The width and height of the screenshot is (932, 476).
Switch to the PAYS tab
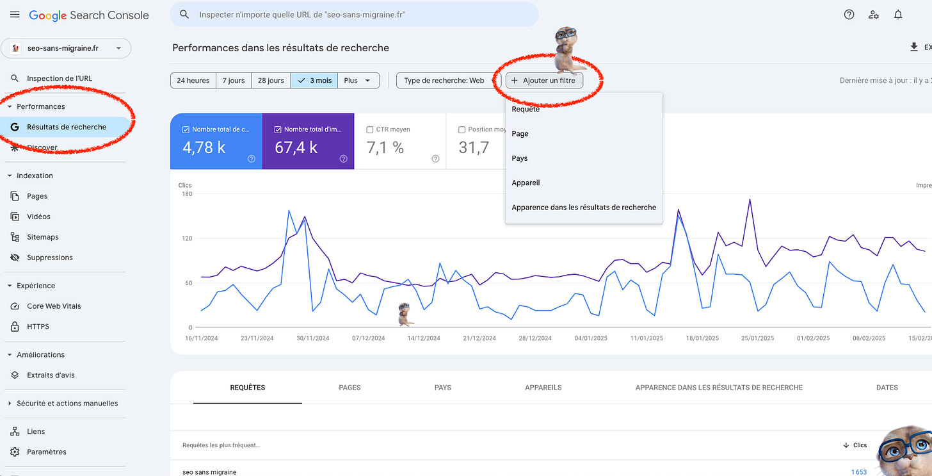point(443,388)
